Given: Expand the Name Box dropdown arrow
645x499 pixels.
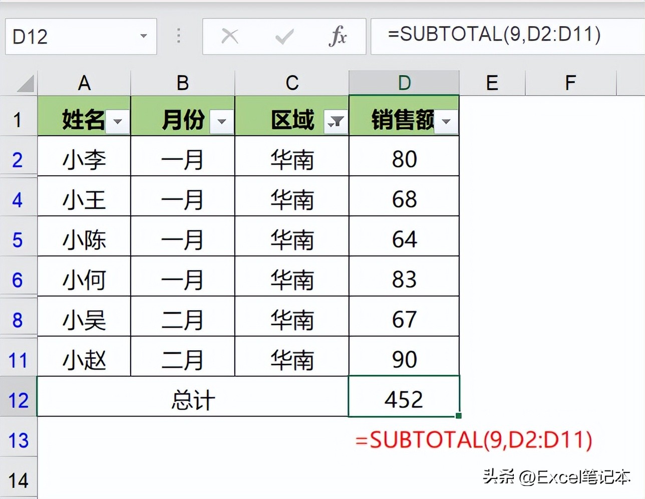Looking at the screenshot, I should pos(144,36).
